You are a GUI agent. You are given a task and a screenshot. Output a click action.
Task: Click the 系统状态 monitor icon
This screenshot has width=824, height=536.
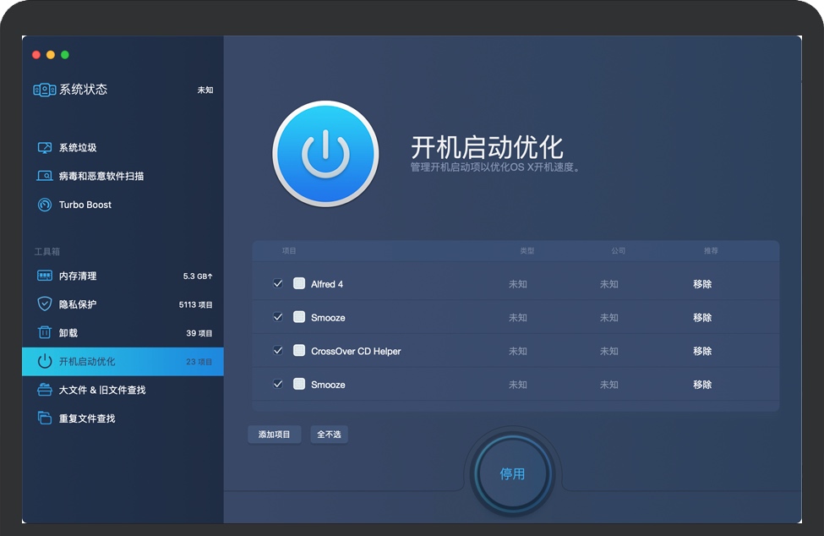[x=44, y=90]
